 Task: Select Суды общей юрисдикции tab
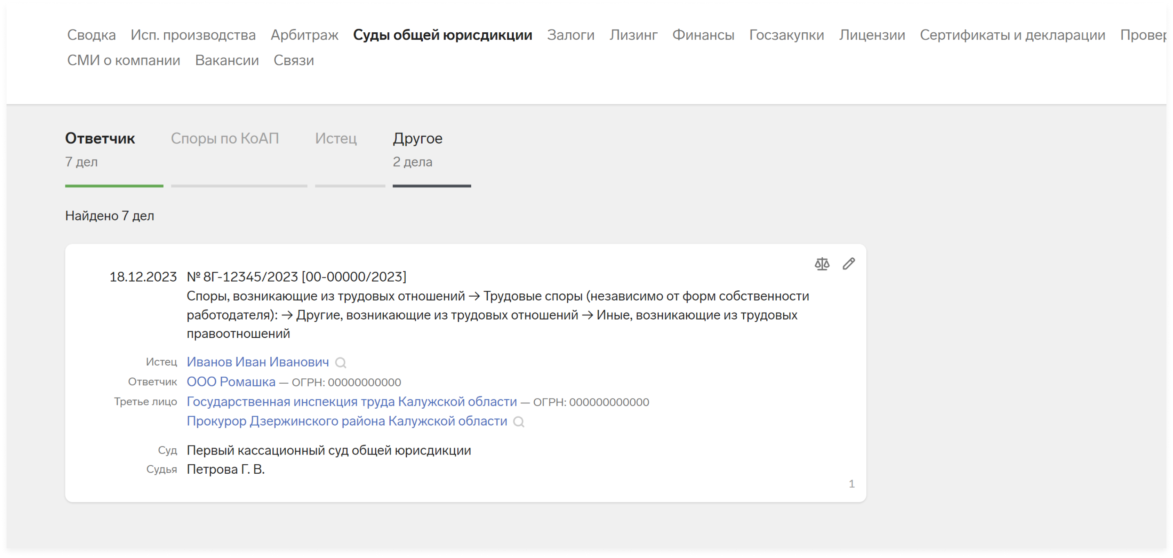[x=443, y=35]
